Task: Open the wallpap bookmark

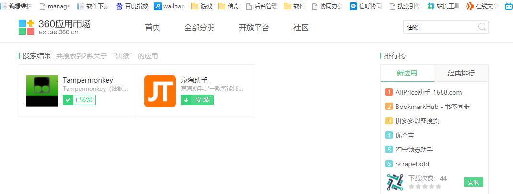Action: pyautogui.click(x=169, y=6)
